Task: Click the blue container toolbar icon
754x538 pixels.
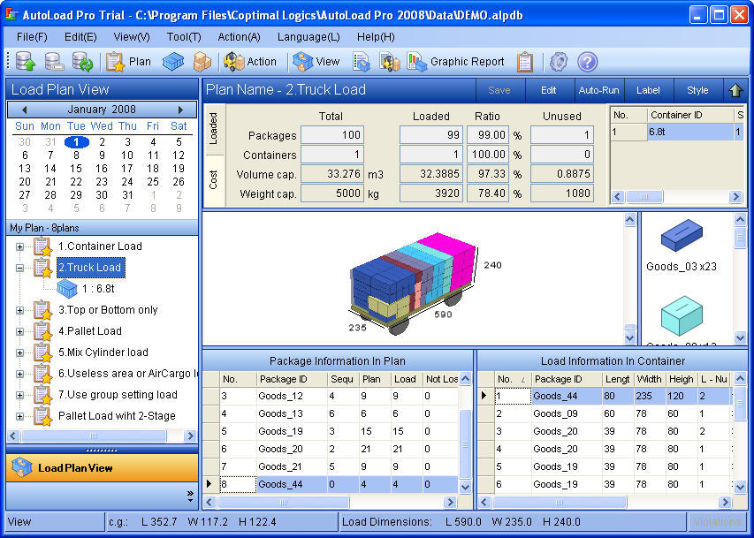Action: [x=173, y=62]
